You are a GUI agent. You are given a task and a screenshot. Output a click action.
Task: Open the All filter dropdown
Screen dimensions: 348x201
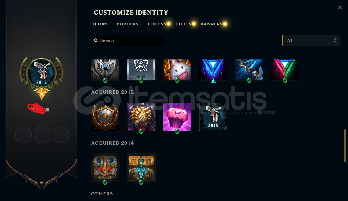(311, 40)
